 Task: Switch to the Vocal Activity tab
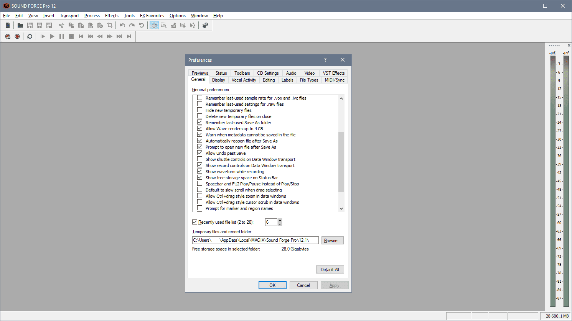[244, 80]
